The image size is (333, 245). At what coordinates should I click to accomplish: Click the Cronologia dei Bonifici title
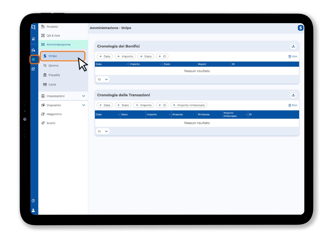(118, 46)
